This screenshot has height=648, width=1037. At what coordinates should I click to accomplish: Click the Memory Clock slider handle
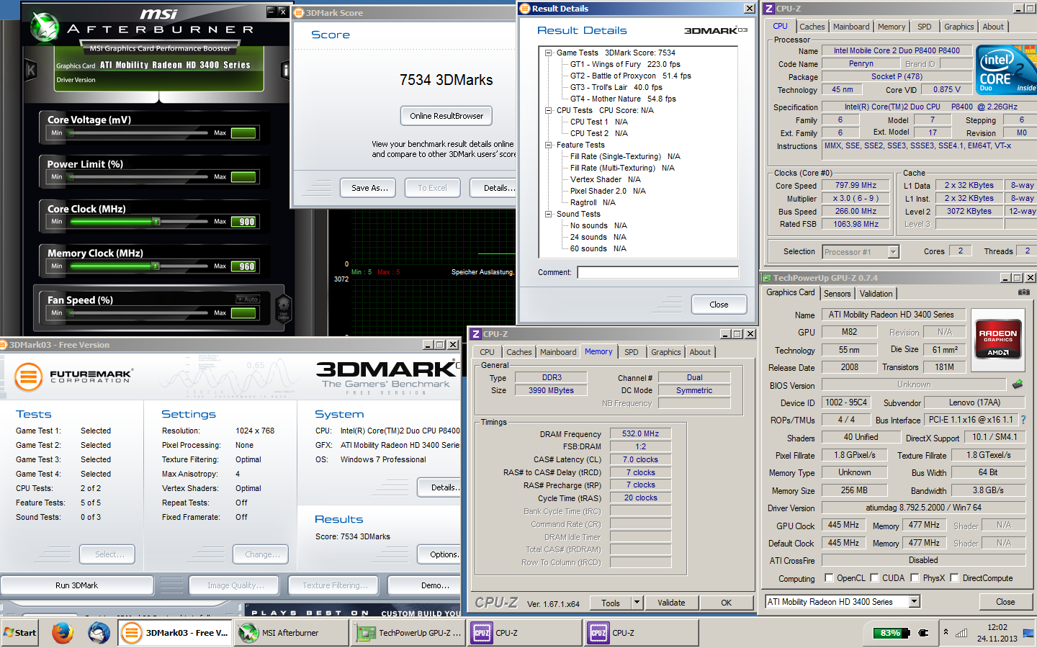(x=156, y=266)
